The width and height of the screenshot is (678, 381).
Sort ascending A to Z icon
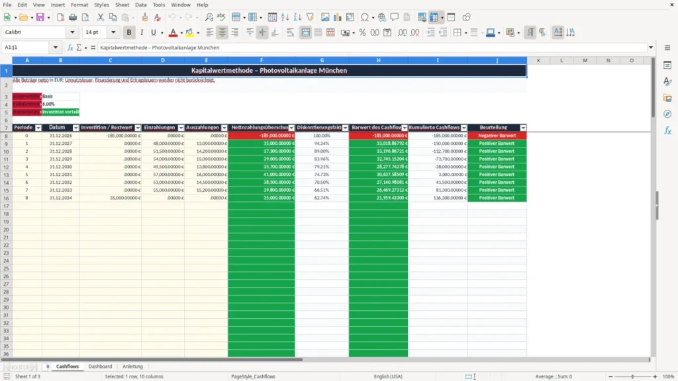285,17
